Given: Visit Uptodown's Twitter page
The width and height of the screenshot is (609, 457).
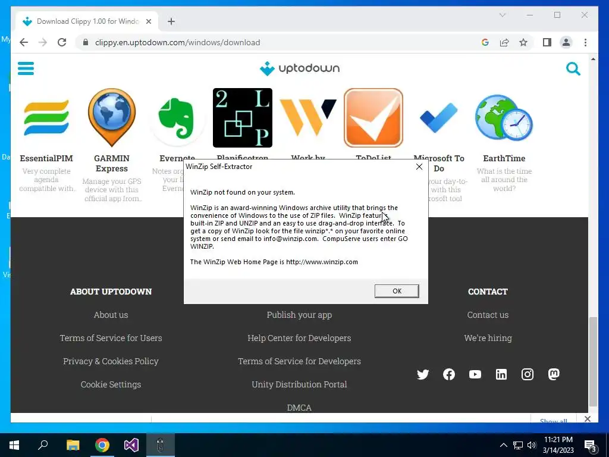Looking at the screenshot, I should point(423,374).
